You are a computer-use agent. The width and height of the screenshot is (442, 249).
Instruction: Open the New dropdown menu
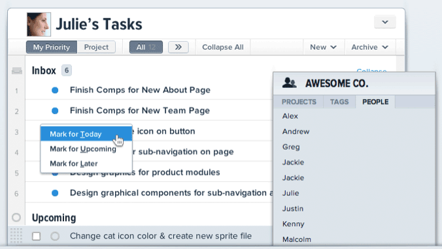point(323,47)
